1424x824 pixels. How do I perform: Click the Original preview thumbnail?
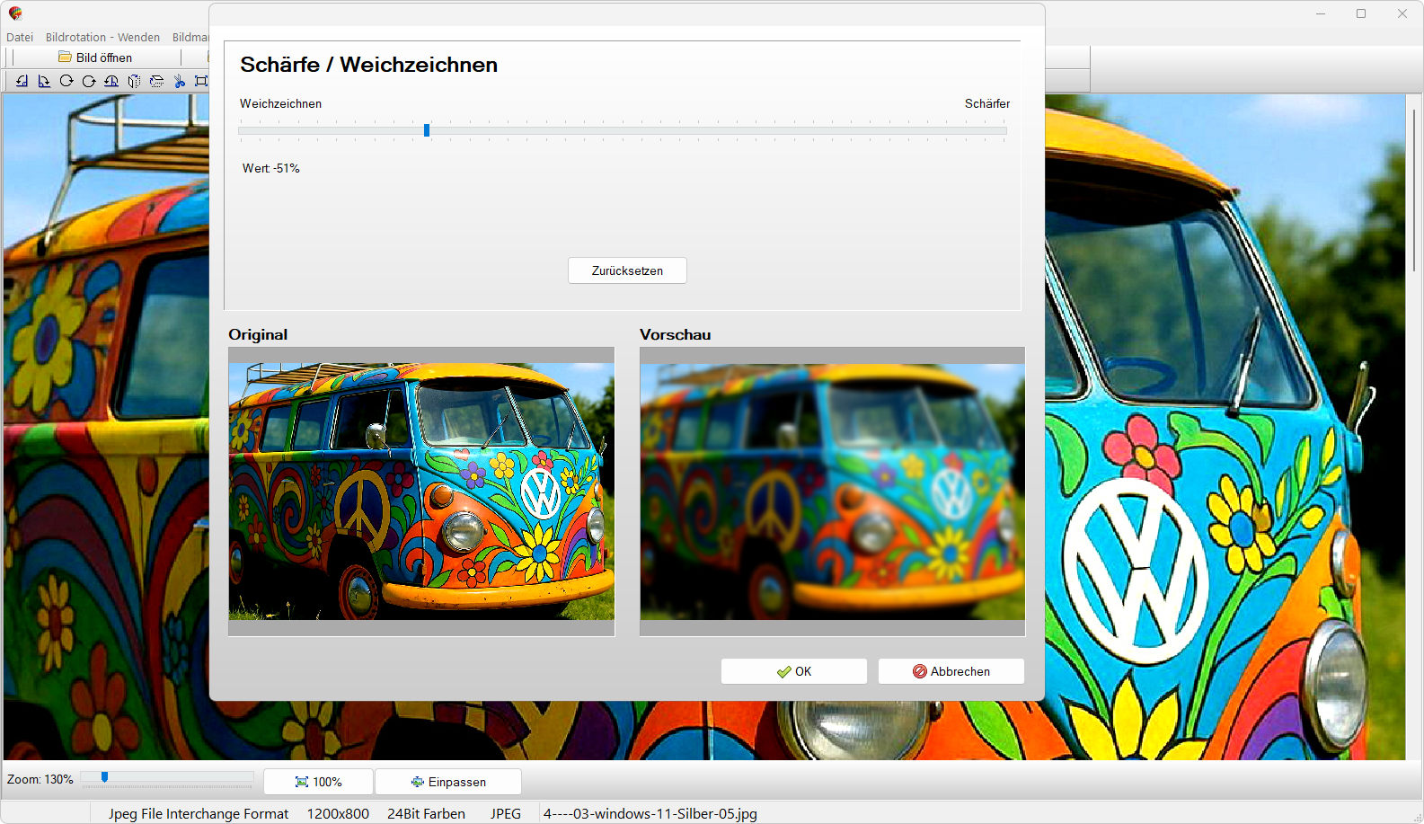pyautogui.click(x=421, y=492)
